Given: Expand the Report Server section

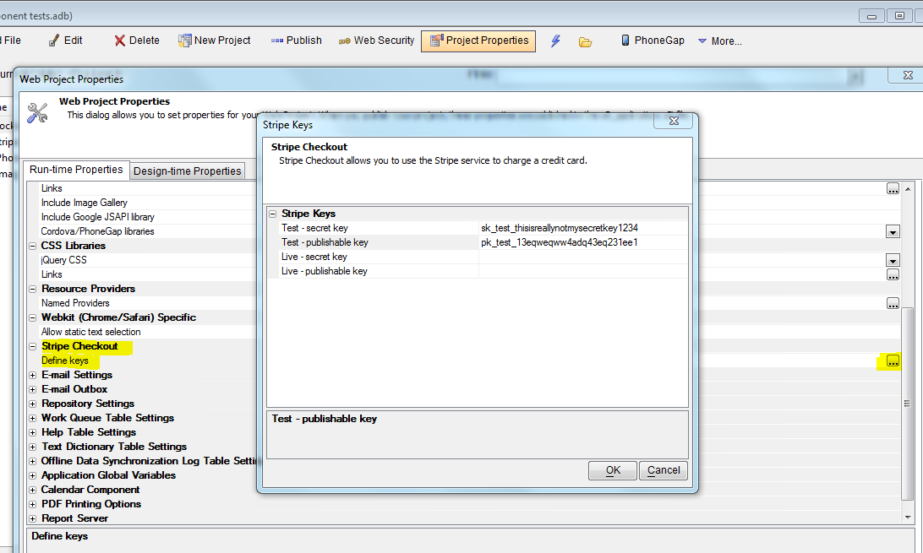Looking at the screenshot, I should pyautogui.click(x=33, y=519).
